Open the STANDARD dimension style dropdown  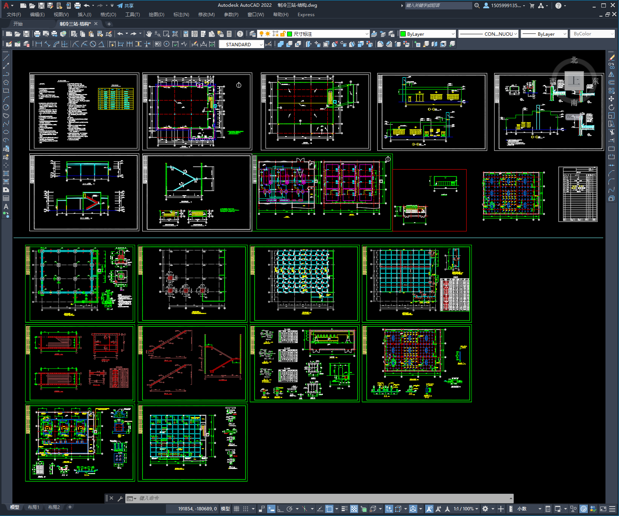coord(241,44)
